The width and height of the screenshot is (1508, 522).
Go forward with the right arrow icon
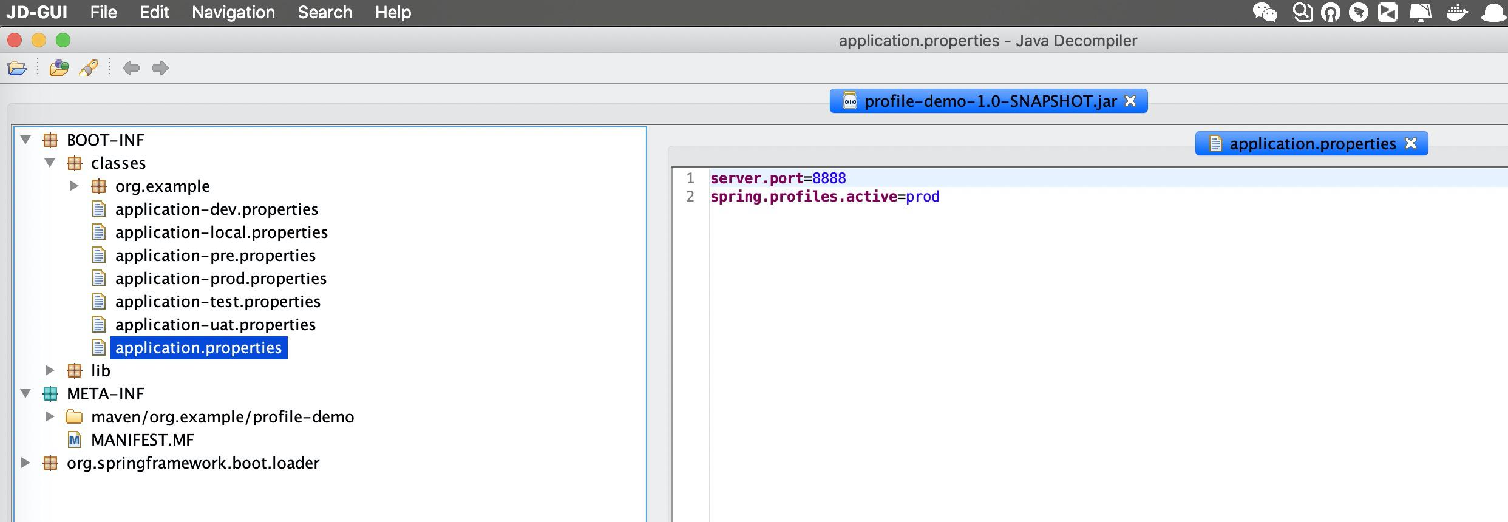coord(160,68)
